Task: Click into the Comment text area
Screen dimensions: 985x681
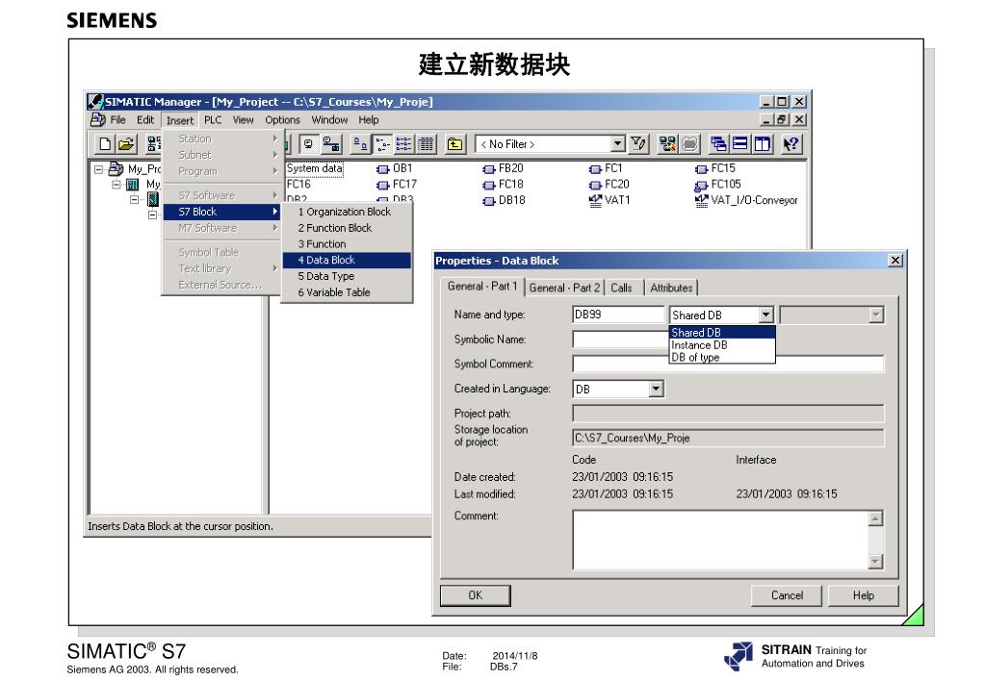Action: [720, 540]
